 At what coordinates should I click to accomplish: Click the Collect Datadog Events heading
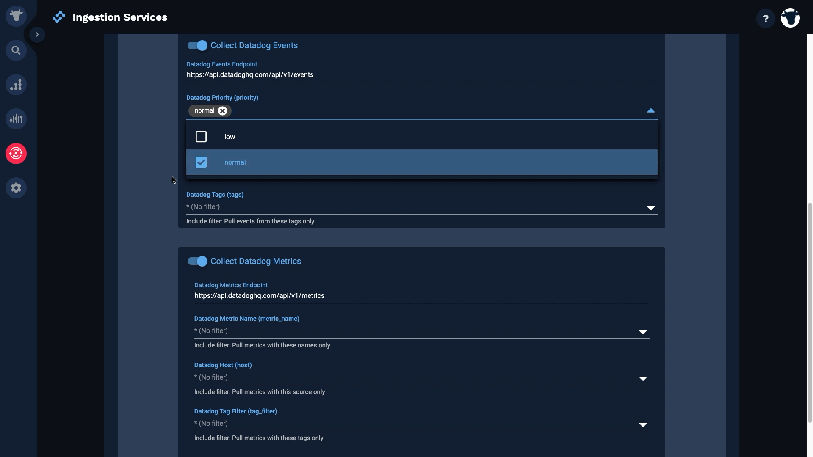coord(254,46)
